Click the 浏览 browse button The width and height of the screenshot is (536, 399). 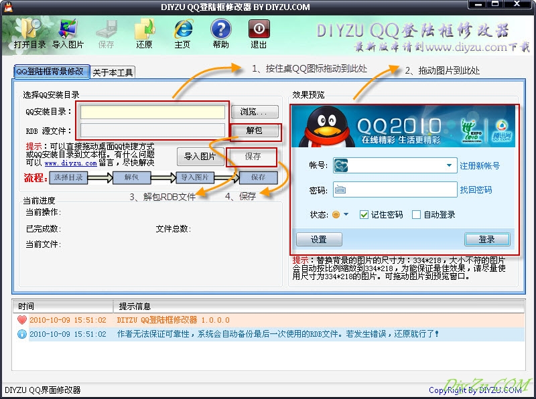[255, 112]
